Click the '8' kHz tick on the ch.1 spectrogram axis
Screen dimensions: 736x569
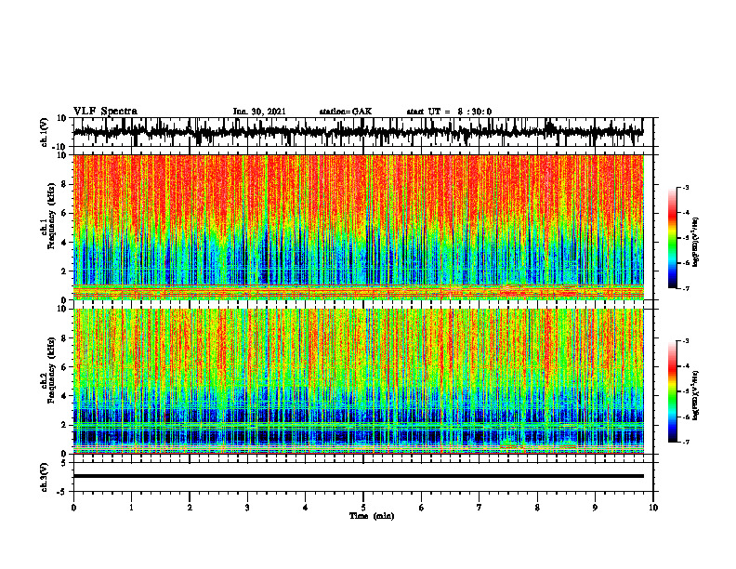point(65,184)
